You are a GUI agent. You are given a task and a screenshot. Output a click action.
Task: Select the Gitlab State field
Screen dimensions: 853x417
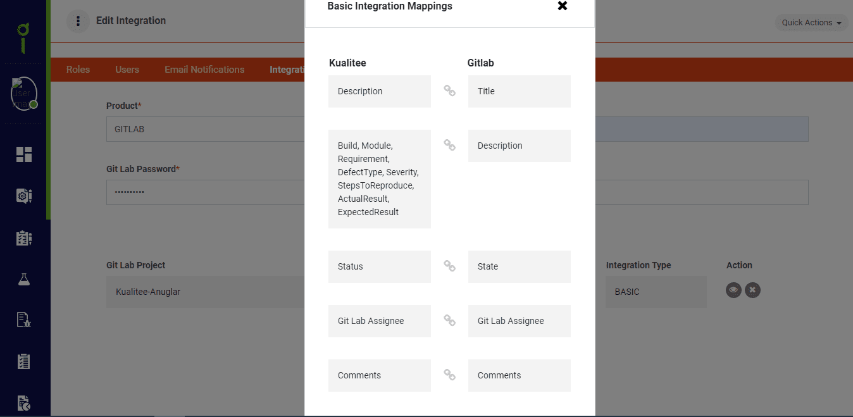(520, 266)
